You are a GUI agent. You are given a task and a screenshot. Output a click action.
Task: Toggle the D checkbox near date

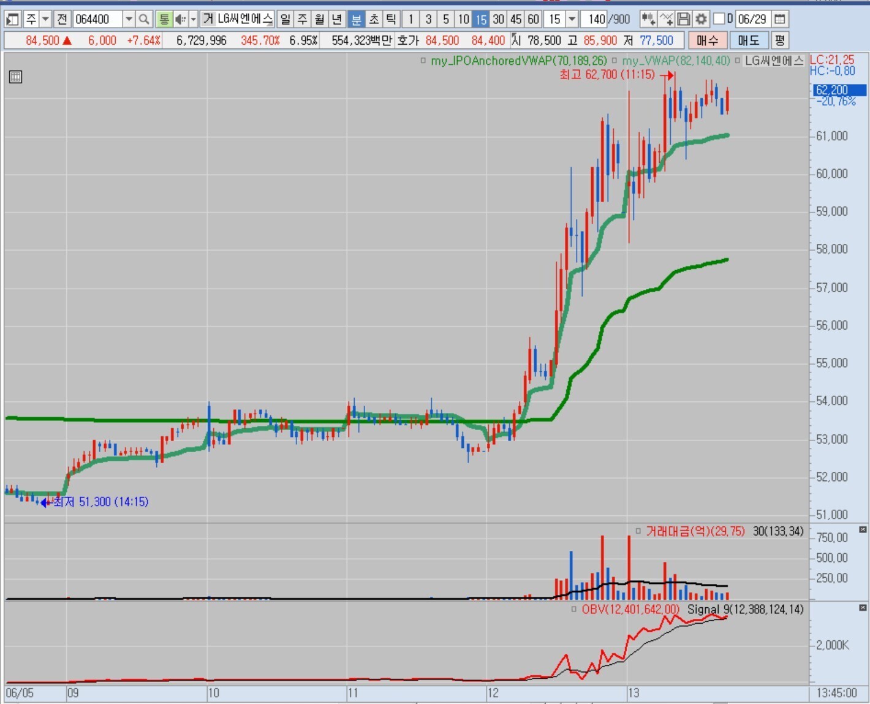click(x=719, y=20)
